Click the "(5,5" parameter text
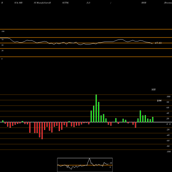The image size is (172, 172). tap(88, 3)
